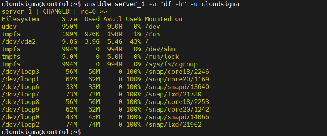
Task: Click the '198M' available value
Action: [x=115, y=34]
